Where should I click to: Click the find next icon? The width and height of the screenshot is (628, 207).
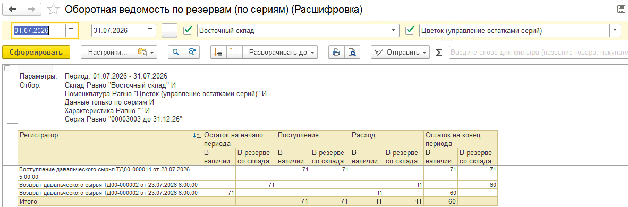click(191, 53)
